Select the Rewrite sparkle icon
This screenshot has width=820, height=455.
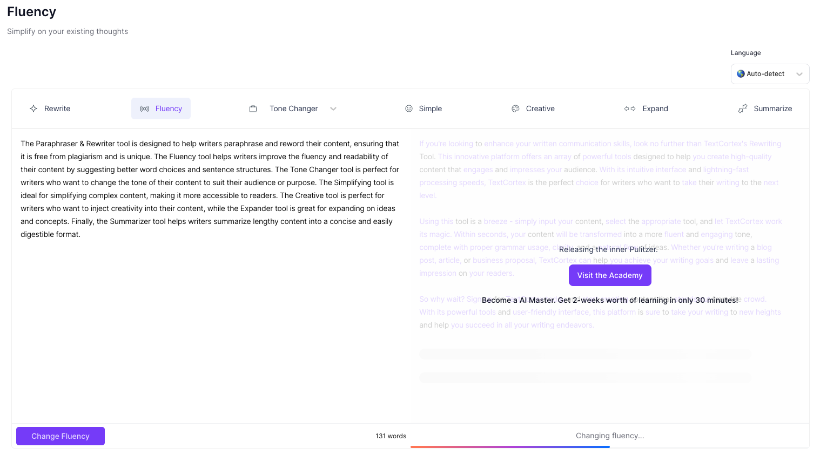[33, 108]
